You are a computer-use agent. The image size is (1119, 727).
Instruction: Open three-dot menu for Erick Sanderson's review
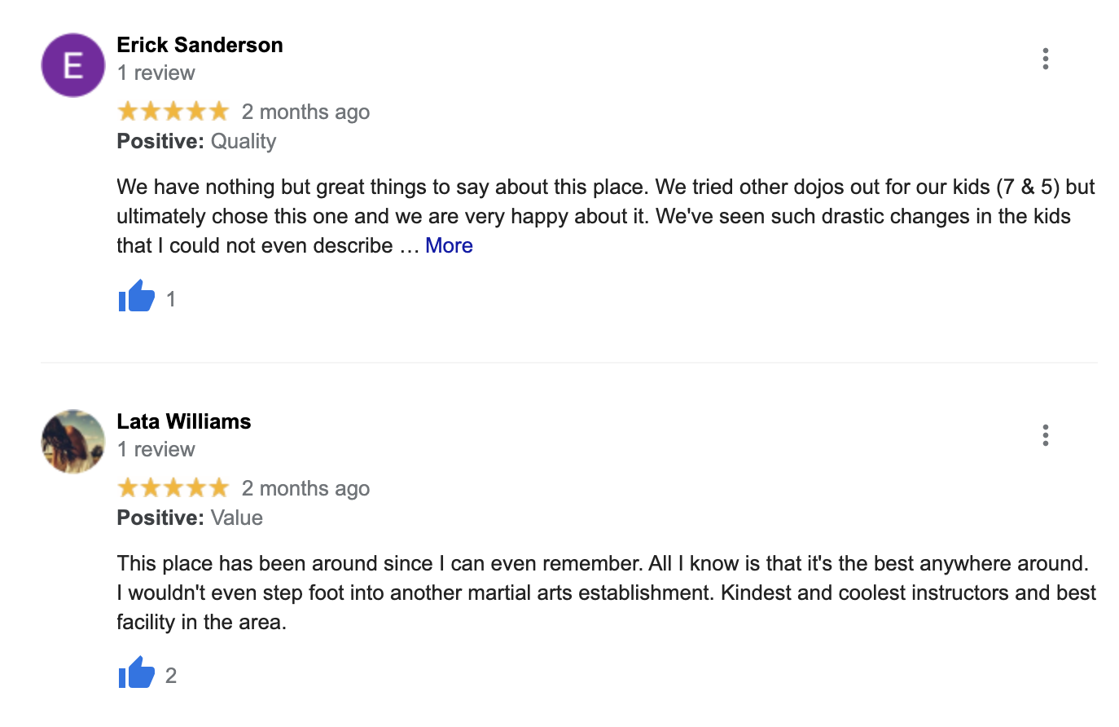coord(1045,59)
